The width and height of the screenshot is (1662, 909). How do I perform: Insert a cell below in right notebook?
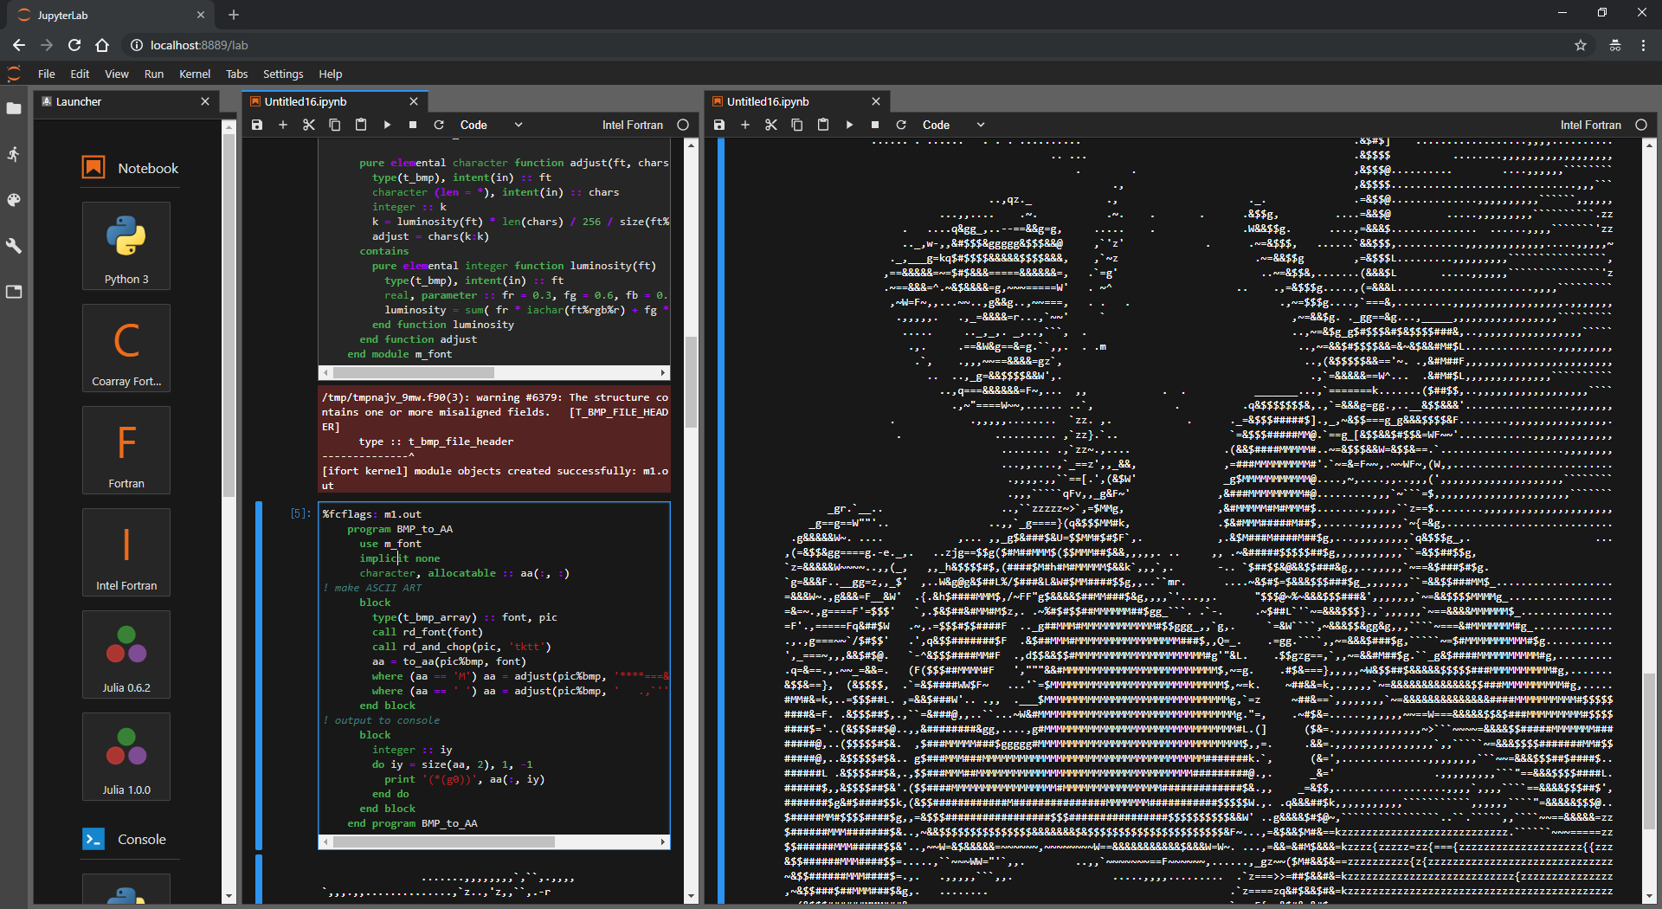click(x=745, y=125)
